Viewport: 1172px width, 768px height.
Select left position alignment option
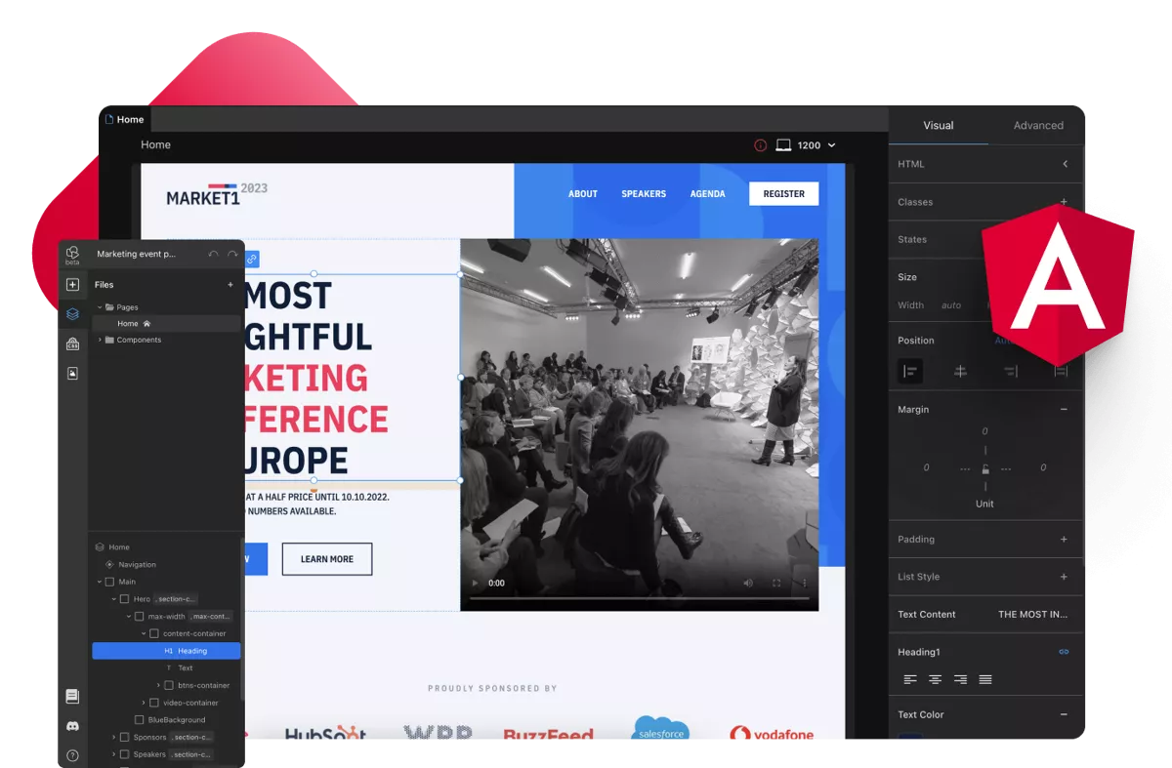(910, 371)
